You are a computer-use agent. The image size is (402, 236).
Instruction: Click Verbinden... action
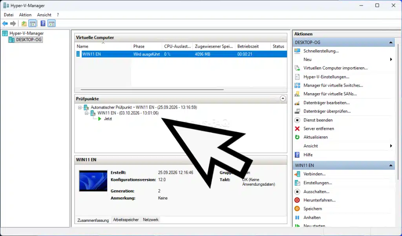[314, 174]
